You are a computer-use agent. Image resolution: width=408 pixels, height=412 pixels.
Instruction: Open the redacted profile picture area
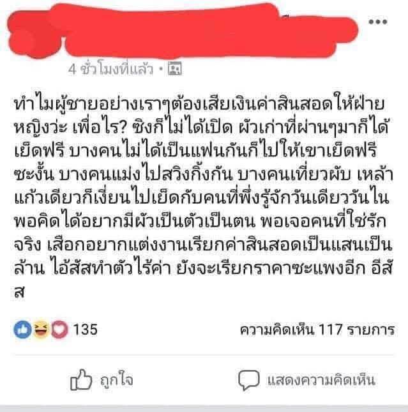click(x=34, y=37)
